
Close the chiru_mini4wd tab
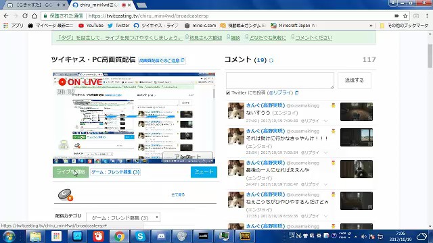tap(129, 5)
